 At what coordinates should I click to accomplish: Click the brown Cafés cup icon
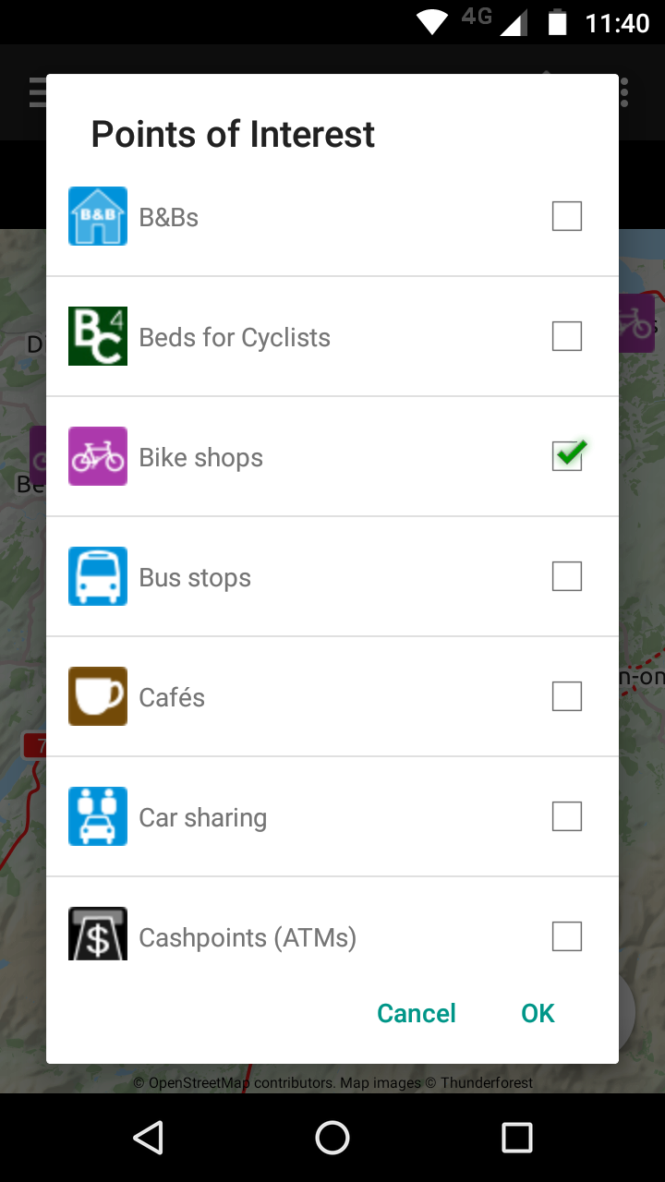click(98, 696)
